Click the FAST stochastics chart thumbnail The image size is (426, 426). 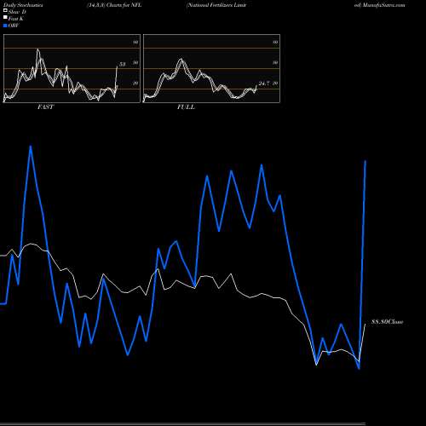point(72,68)
